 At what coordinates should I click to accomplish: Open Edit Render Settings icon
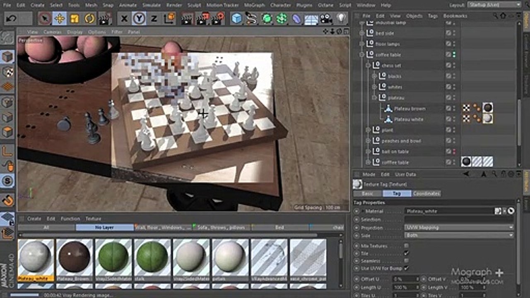(x=218, y=19)
